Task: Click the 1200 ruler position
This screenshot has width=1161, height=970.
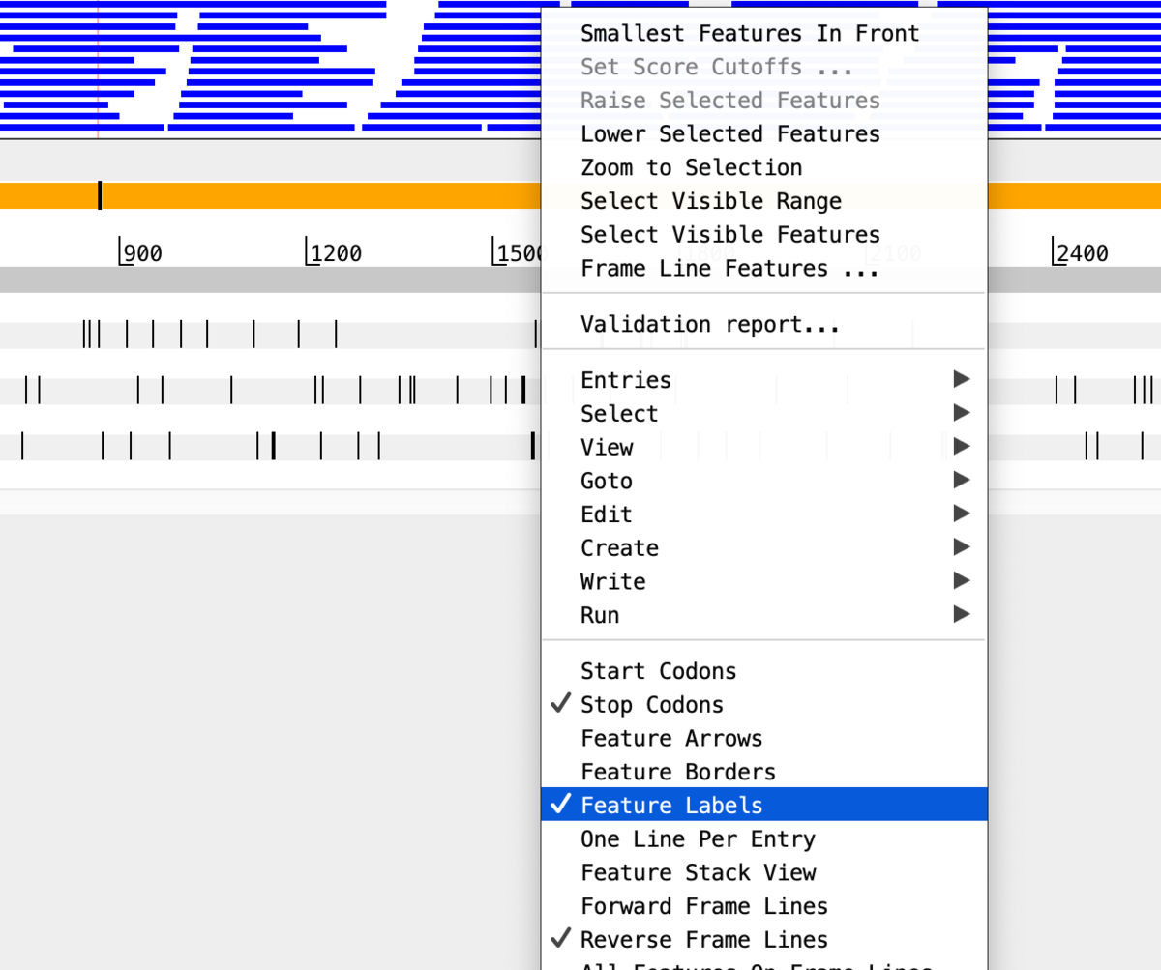Action: click(x=335, y=254)
